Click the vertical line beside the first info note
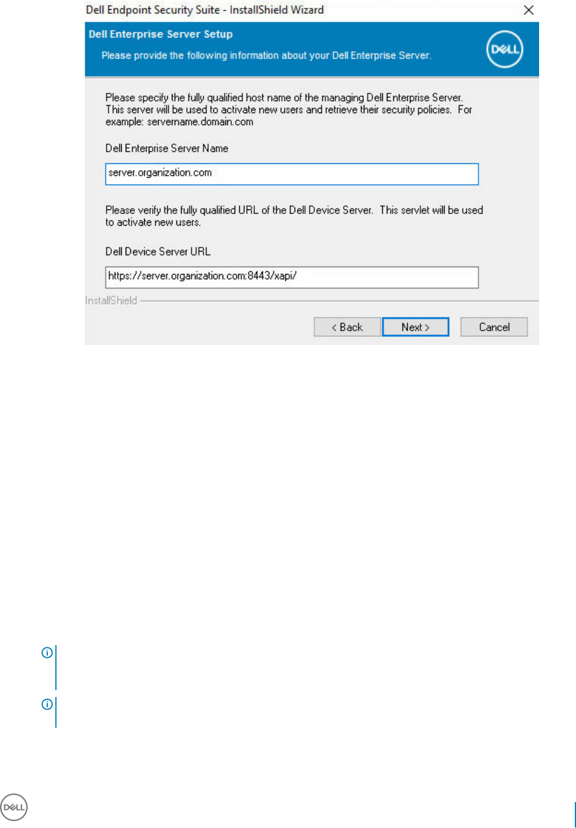 point(56,668)
